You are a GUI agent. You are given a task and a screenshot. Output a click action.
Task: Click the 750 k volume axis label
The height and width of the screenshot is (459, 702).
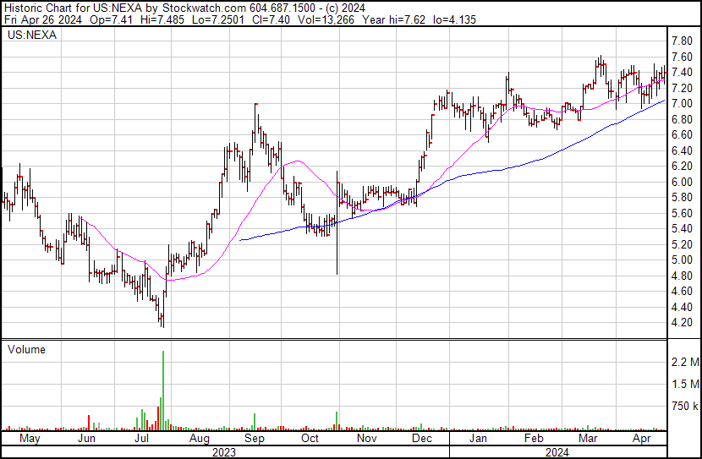[x=683, y=407]
